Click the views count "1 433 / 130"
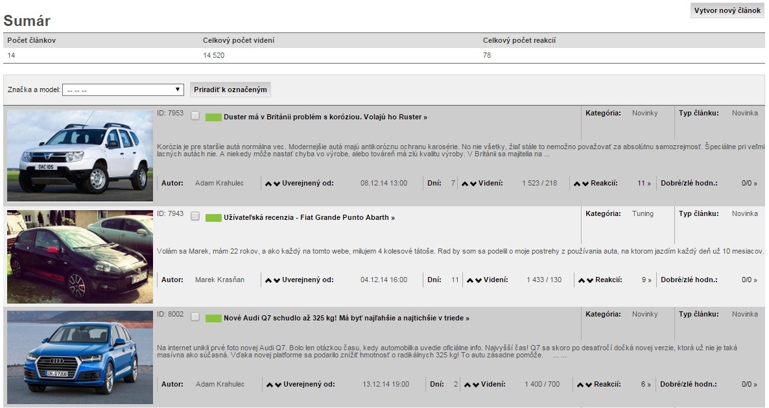769x408 pixels. pyautogui.click(x=544, y=280)
